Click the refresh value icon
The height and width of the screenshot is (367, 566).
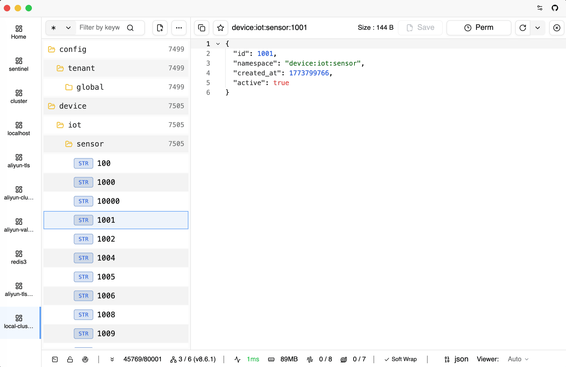(x=523, y=28)
